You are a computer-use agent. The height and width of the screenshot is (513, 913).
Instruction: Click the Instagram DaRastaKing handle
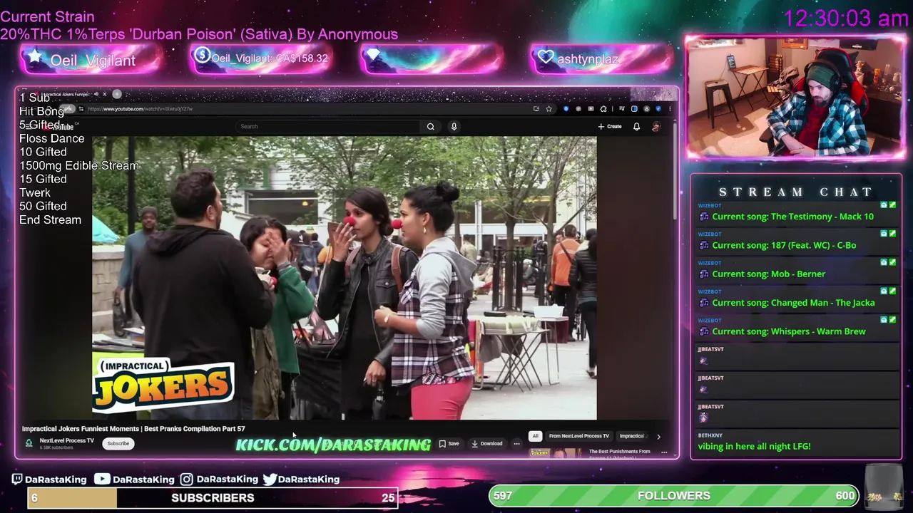click(x=219, y=480)
